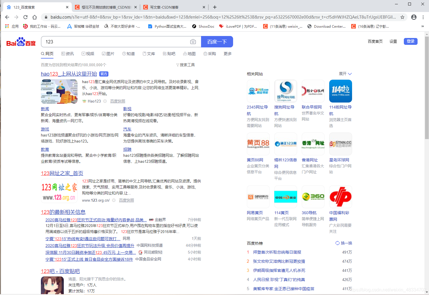429x295 pixels.
Task: Open the 设置 settings menu
Action: coord(393,41)
